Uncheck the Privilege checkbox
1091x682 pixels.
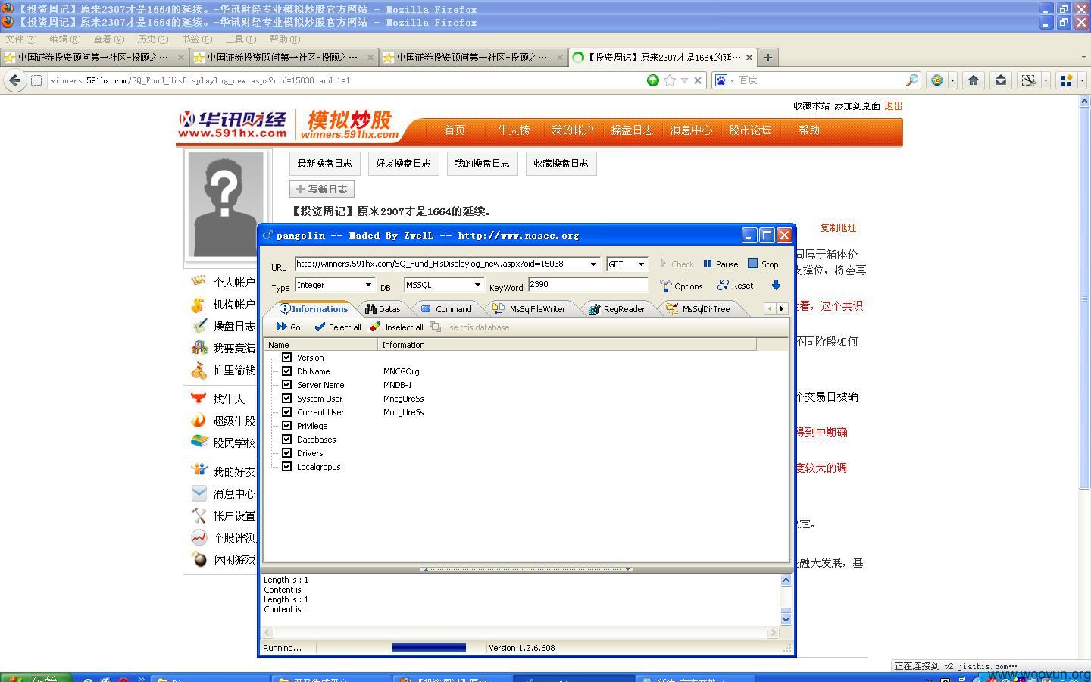(286, 425)
